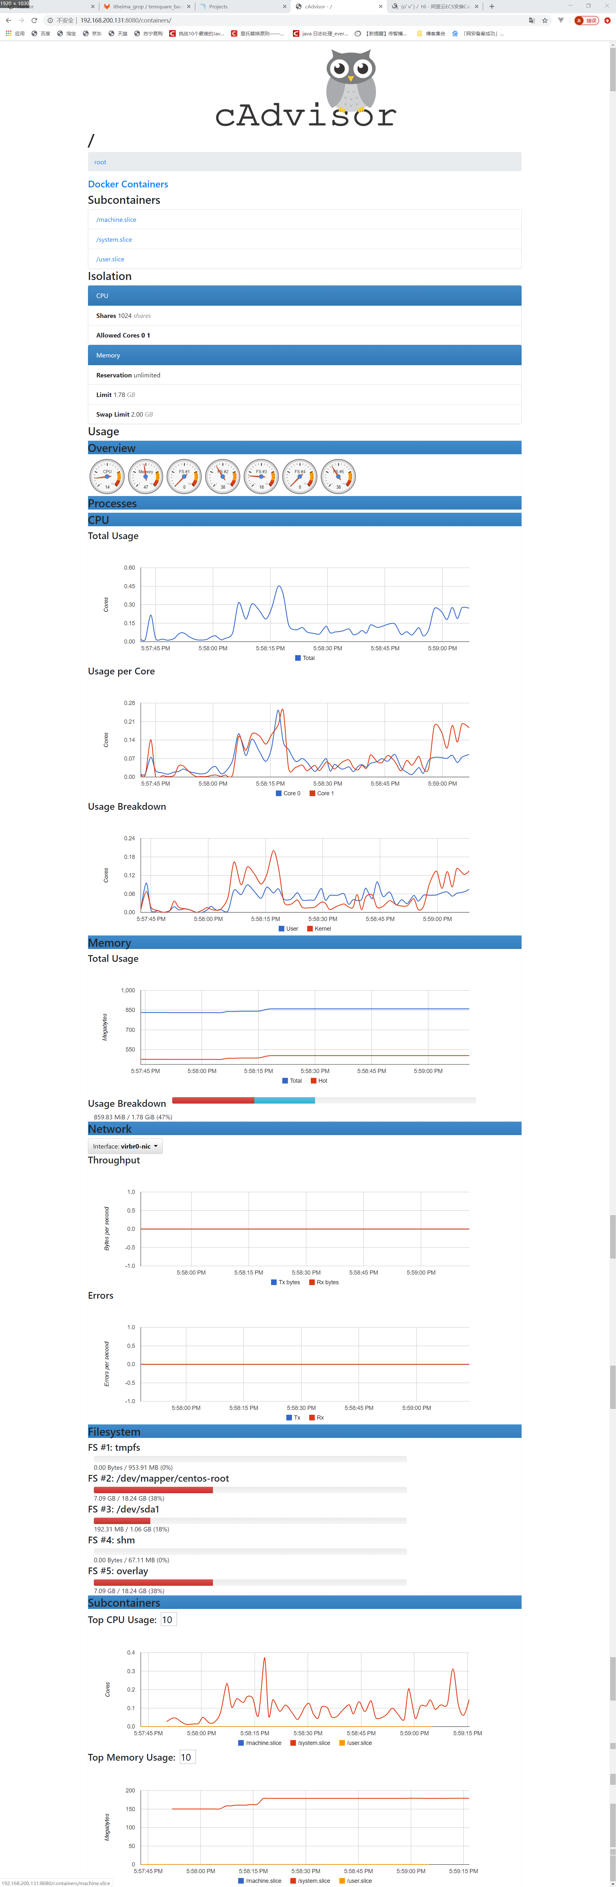The width and height of the screenshot is (616, 1887).
Task: Click the memory Usage Breakdown progress bar
Action: [323, 1100]
